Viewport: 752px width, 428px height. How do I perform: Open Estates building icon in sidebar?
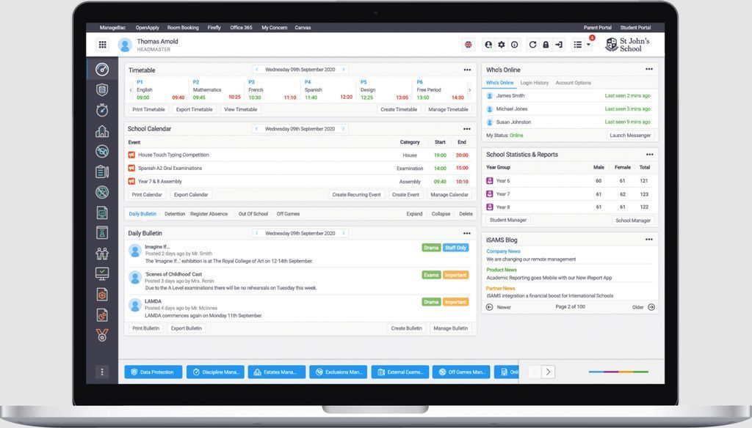(x=101, y=130)
